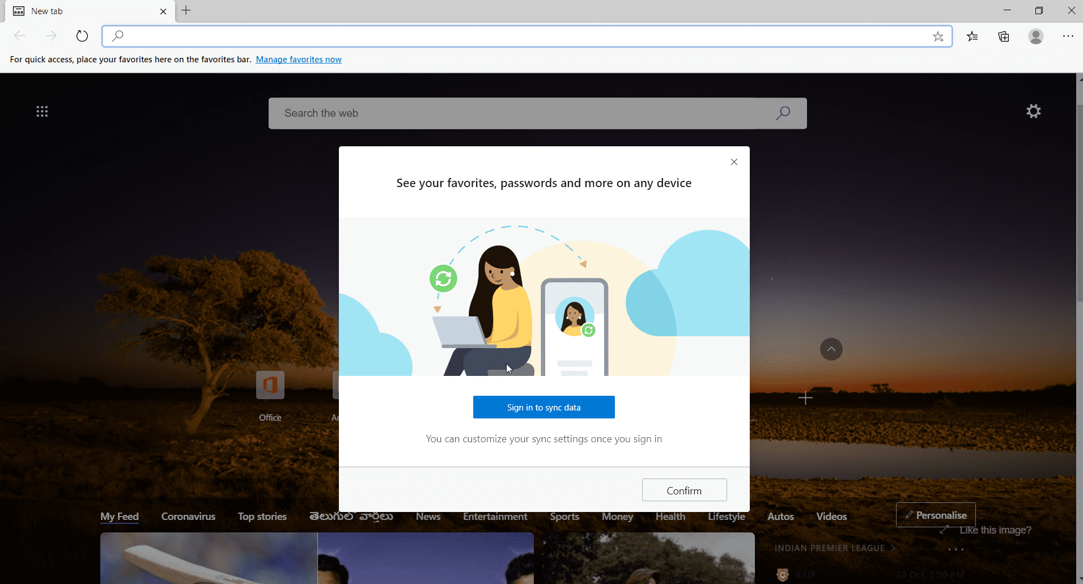1083x584 pixels.
Task: Launch Office from its shortcut icon
Action: point(270,385)
